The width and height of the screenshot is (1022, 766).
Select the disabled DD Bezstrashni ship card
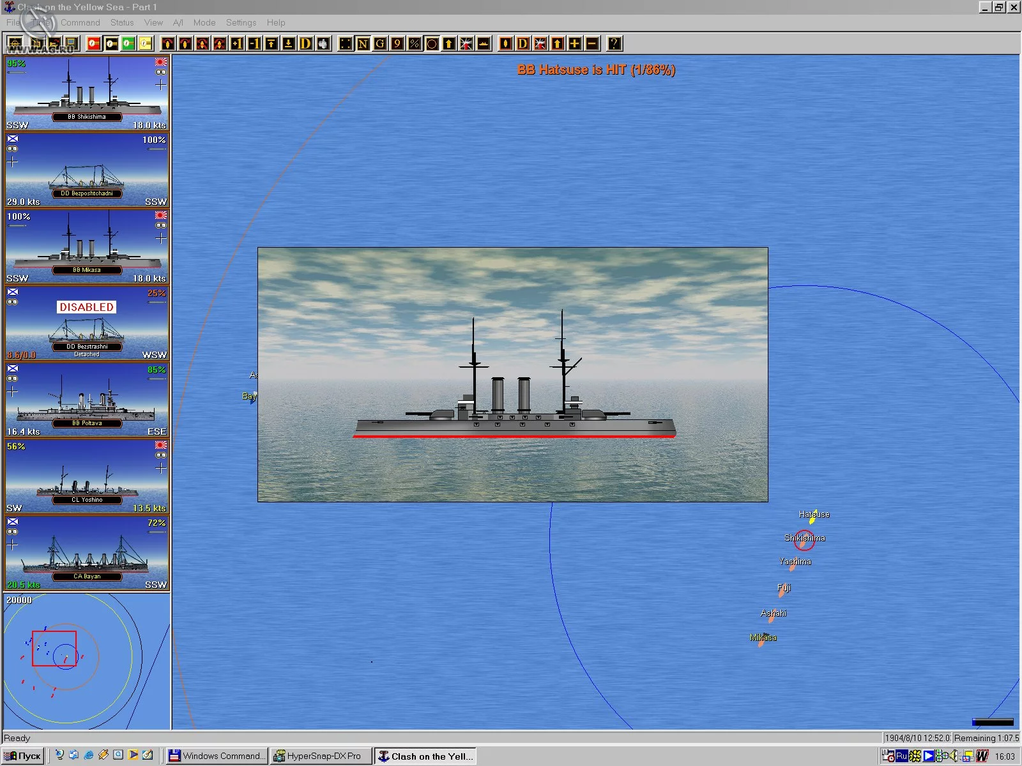(x=87, y=324)
